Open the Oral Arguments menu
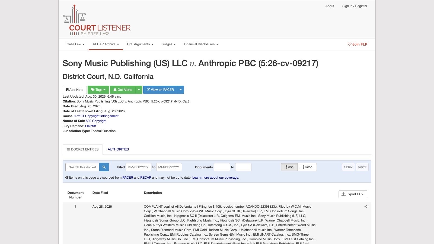 [x=140, y=44]
